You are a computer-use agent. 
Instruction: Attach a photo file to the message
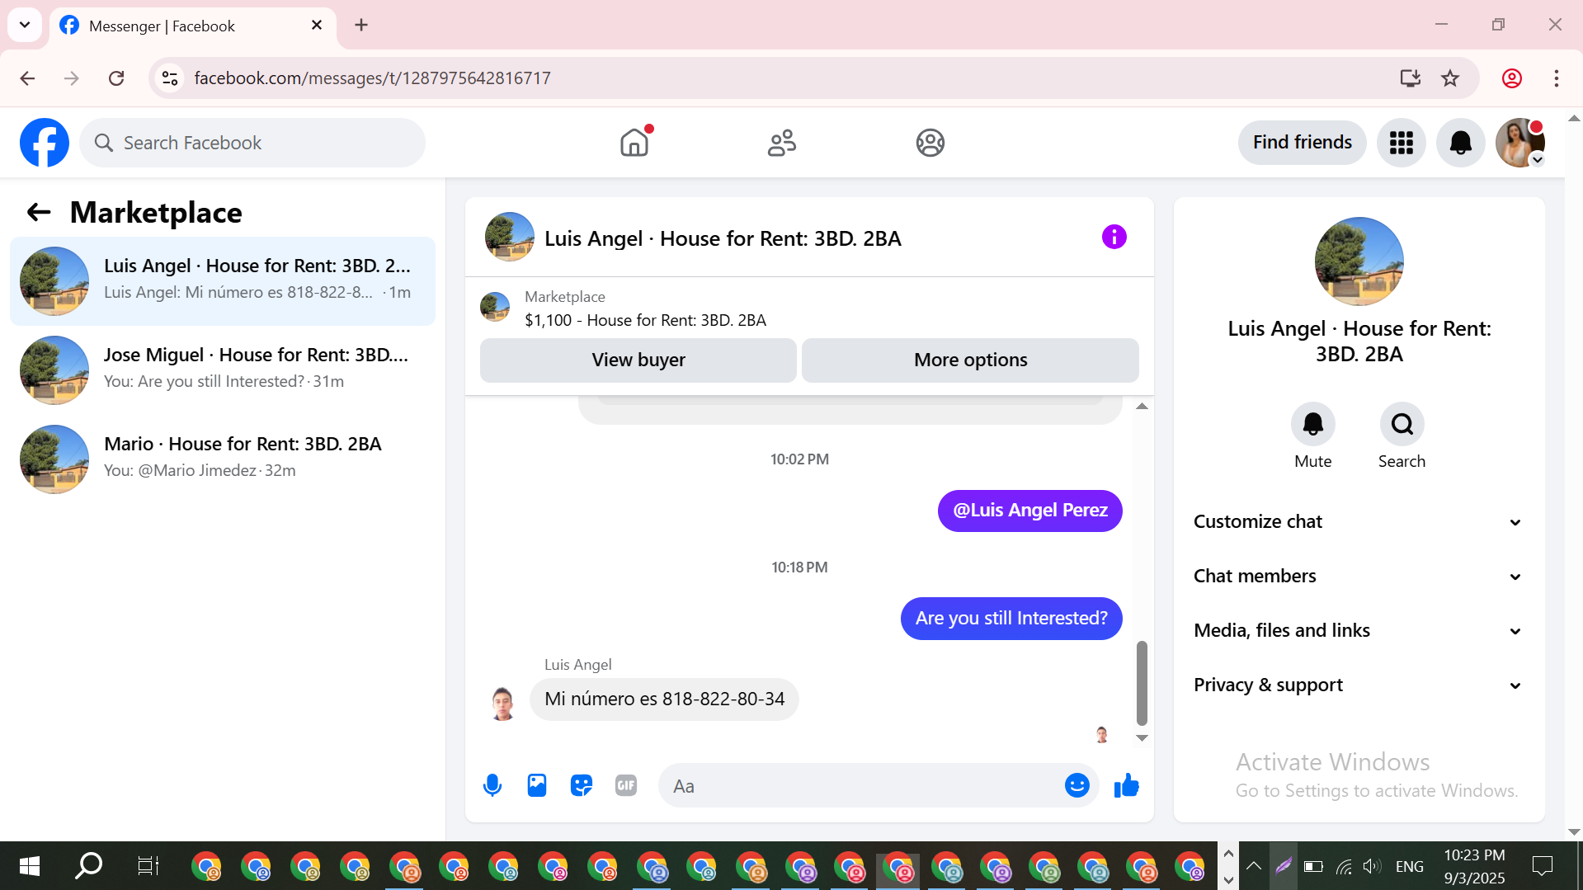[x=537, y=785]
